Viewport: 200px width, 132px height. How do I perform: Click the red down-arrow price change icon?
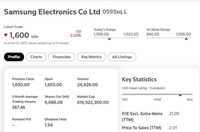pyautogui.click(x=6, y=35)
